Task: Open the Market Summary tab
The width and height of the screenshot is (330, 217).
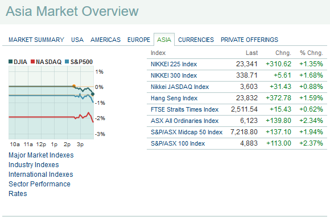Action: coord(36,40)
